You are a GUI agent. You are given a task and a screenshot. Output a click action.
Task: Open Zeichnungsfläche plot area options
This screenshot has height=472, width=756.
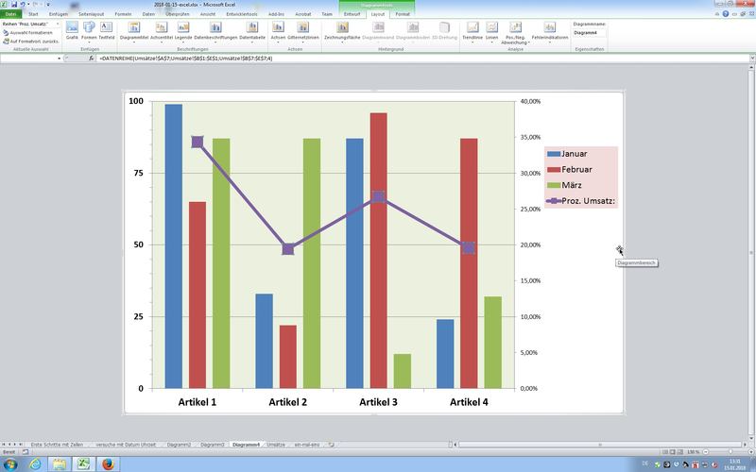[342, 31]
